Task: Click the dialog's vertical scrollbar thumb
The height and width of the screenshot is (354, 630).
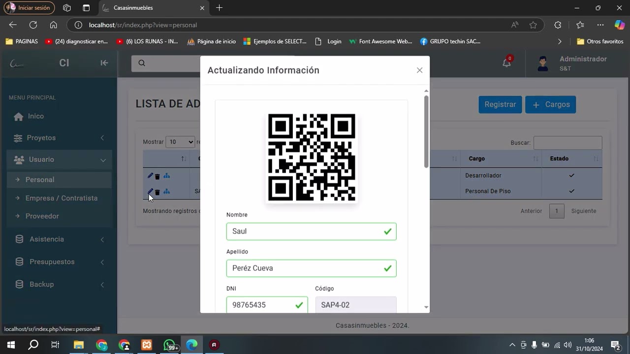Action: tap(426, 131)
